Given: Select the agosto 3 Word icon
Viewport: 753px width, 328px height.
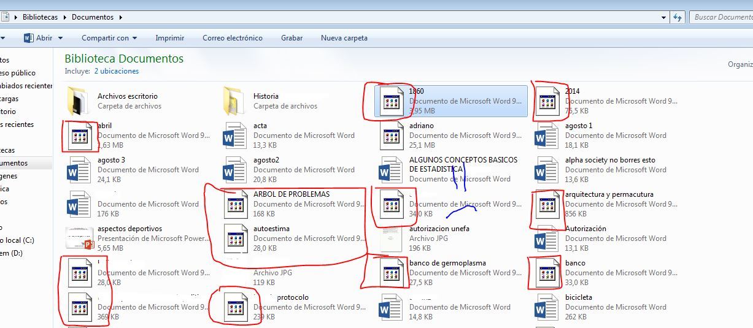Looking at the screenshot, I should [x=78, y=170].
